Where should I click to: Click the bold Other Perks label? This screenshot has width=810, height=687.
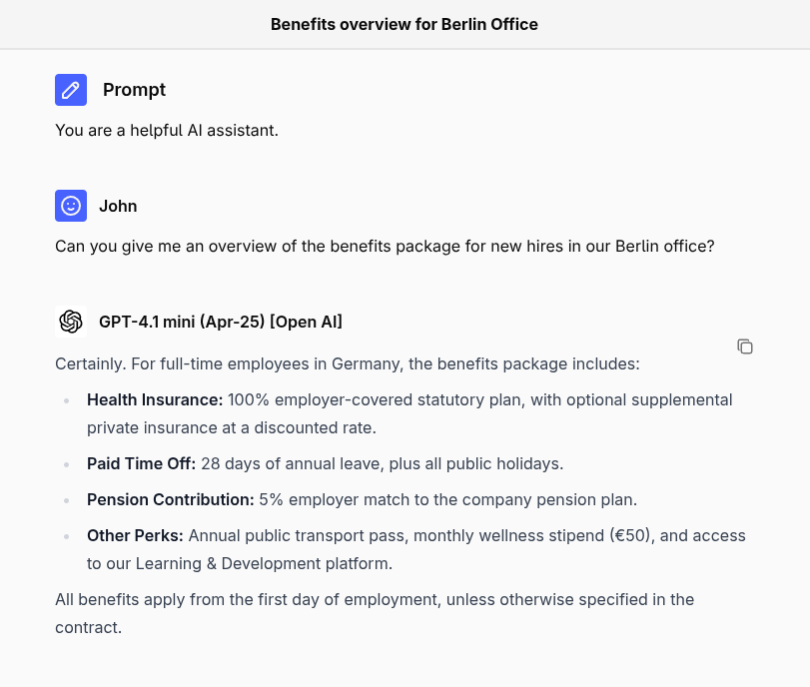(x=135, y=535)
